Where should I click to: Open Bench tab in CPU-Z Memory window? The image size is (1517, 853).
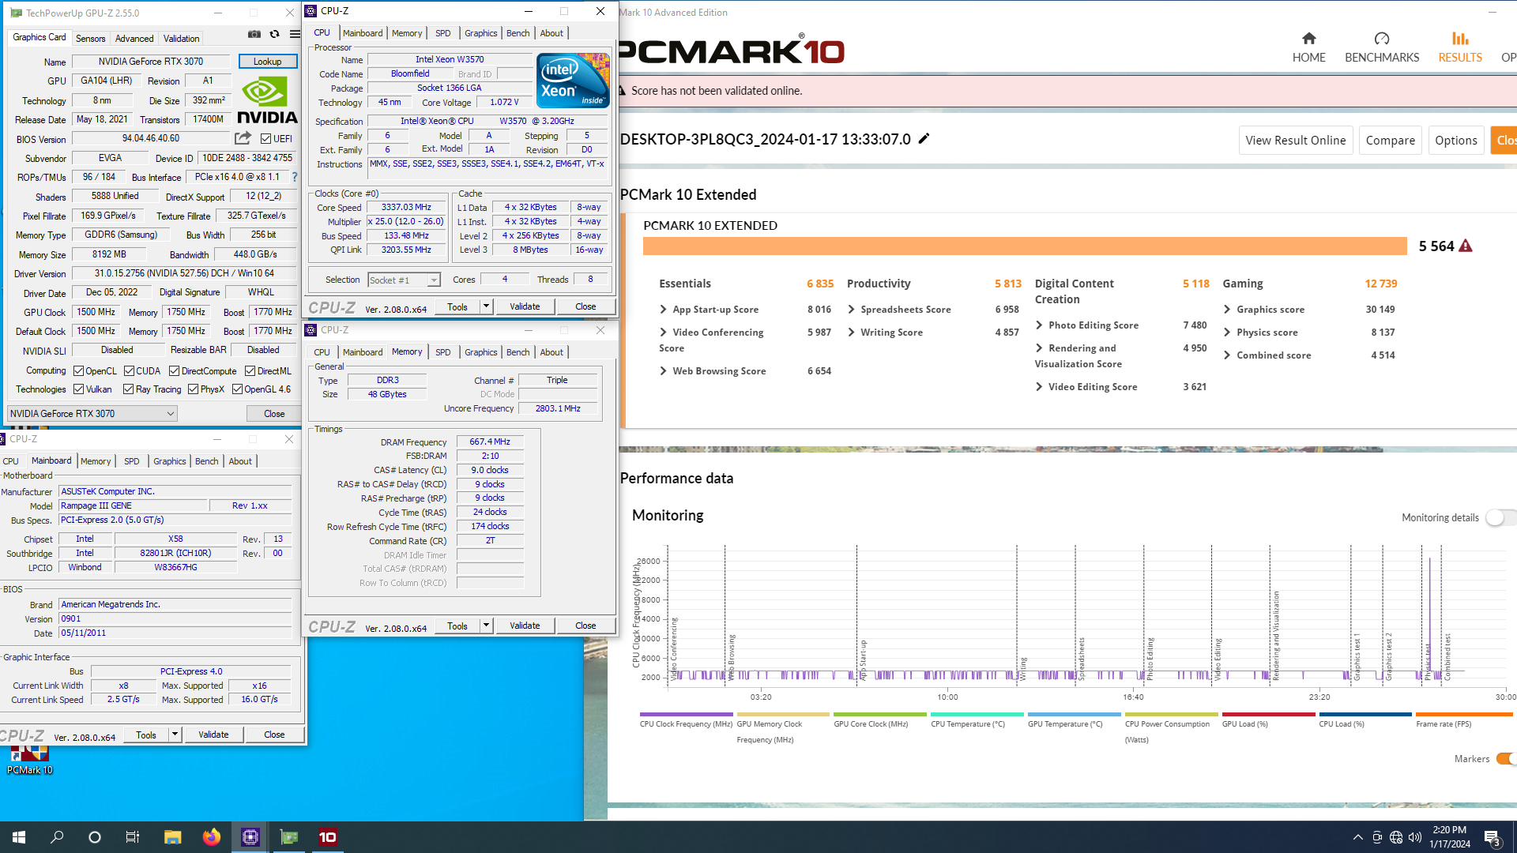coord(518,352)
